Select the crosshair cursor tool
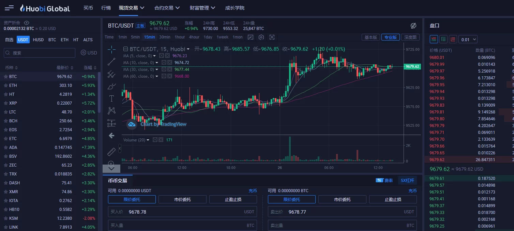This screenshot has height=231, width=514. click(111, 50)
